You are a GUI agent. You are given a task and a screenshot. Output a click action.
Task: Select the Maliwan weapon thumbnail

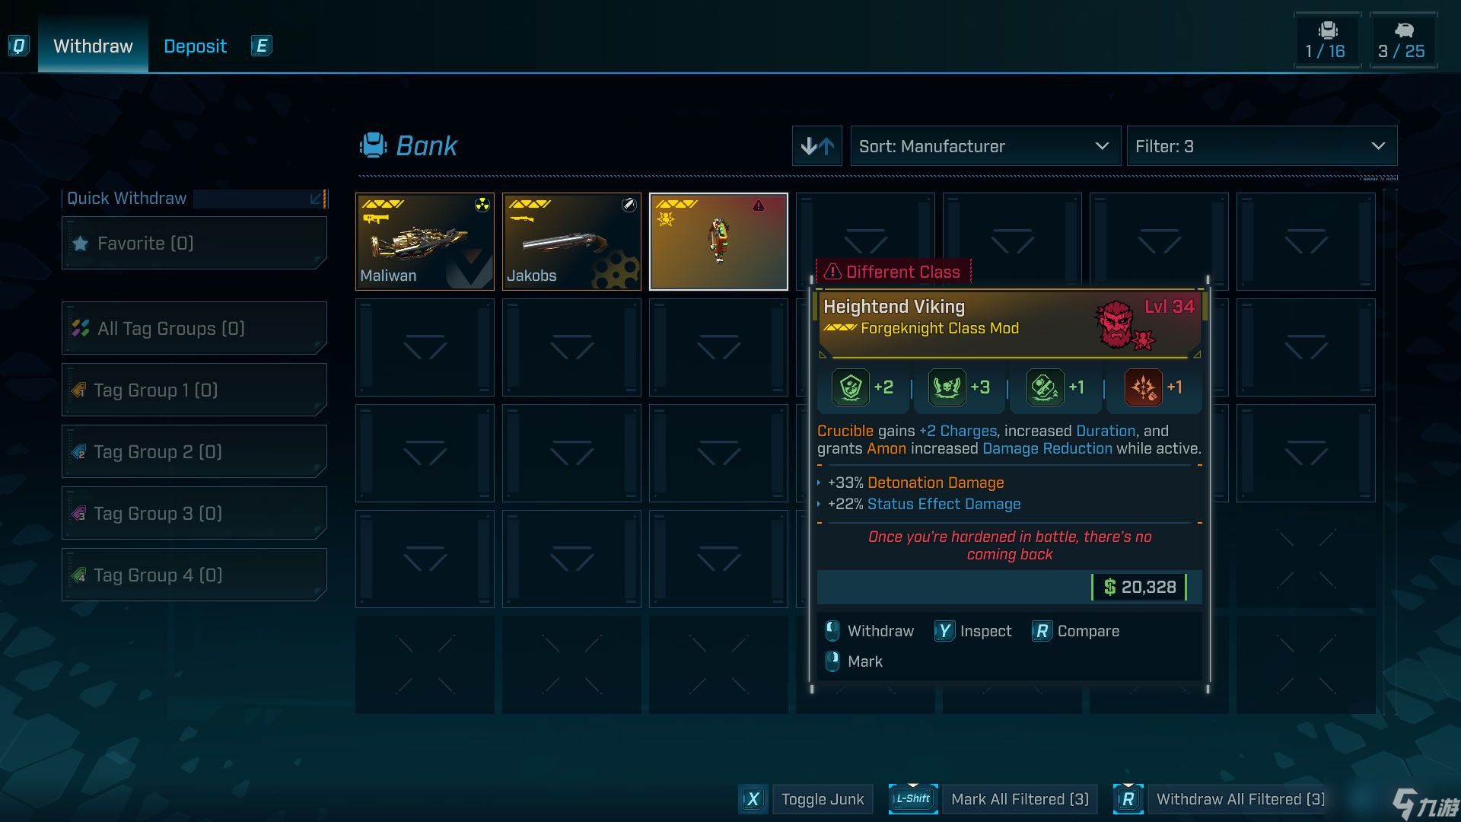click(x=425, y=241)
